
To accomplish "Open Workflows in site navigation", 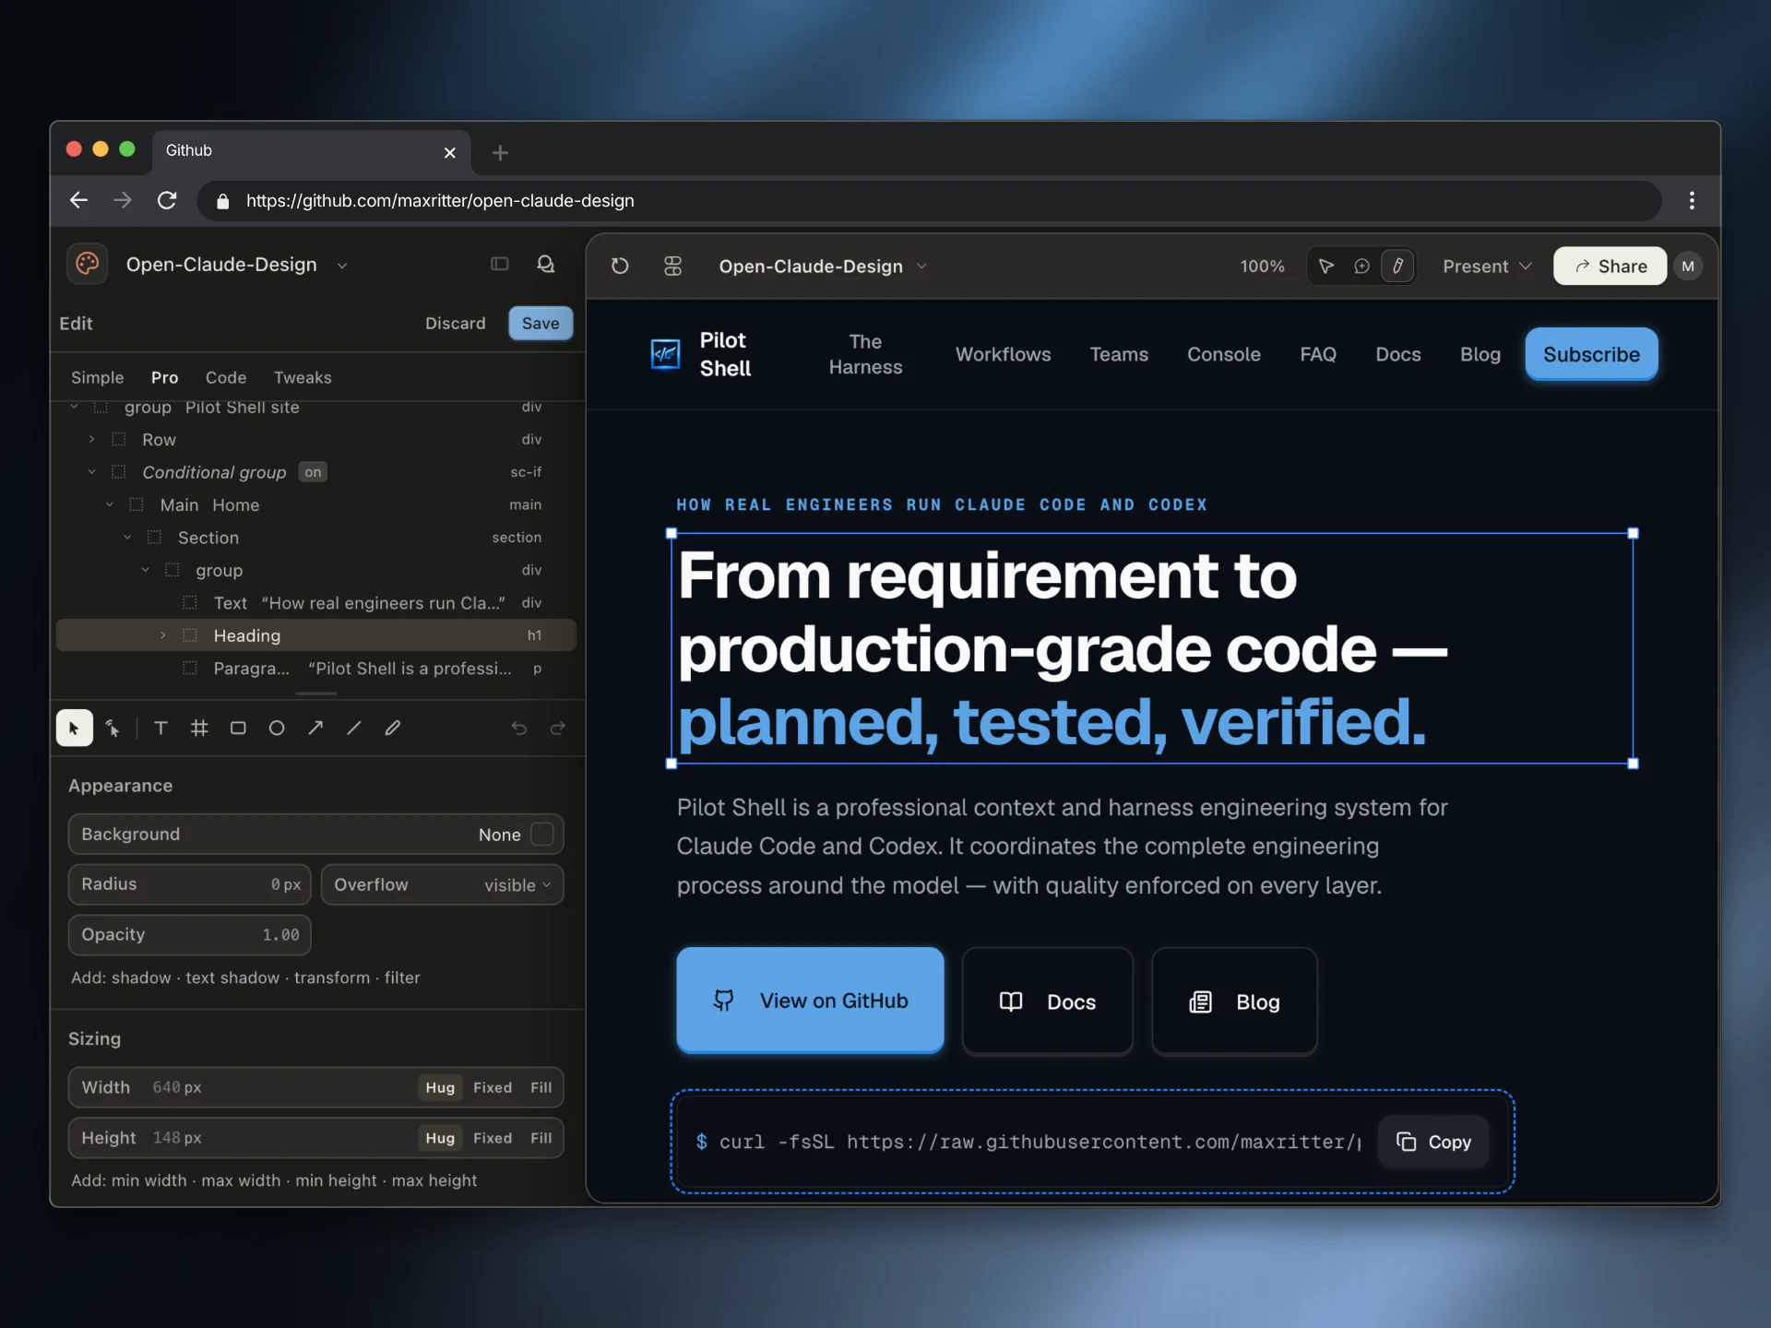I will click(x=1003, y=354).
